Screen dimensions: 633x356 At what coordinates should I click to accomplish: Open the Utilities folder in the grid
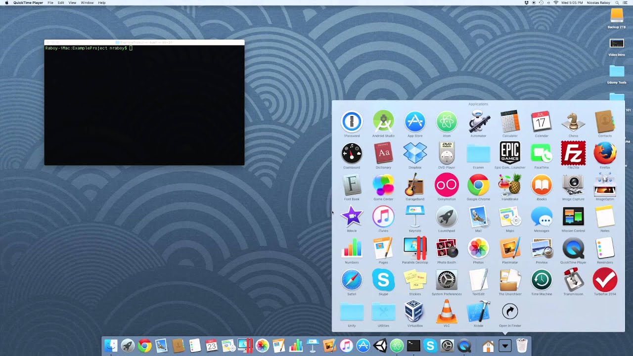383,312
